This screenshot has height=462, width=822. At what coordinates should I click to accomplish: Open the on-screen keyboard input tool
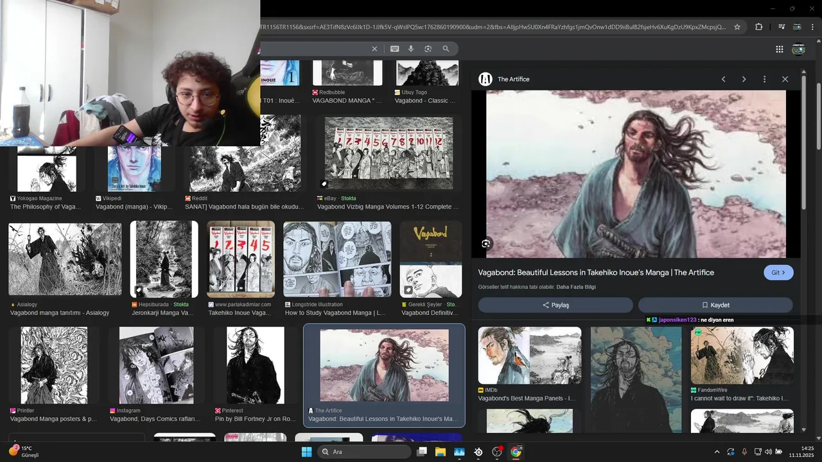click(x=394, y=49)
